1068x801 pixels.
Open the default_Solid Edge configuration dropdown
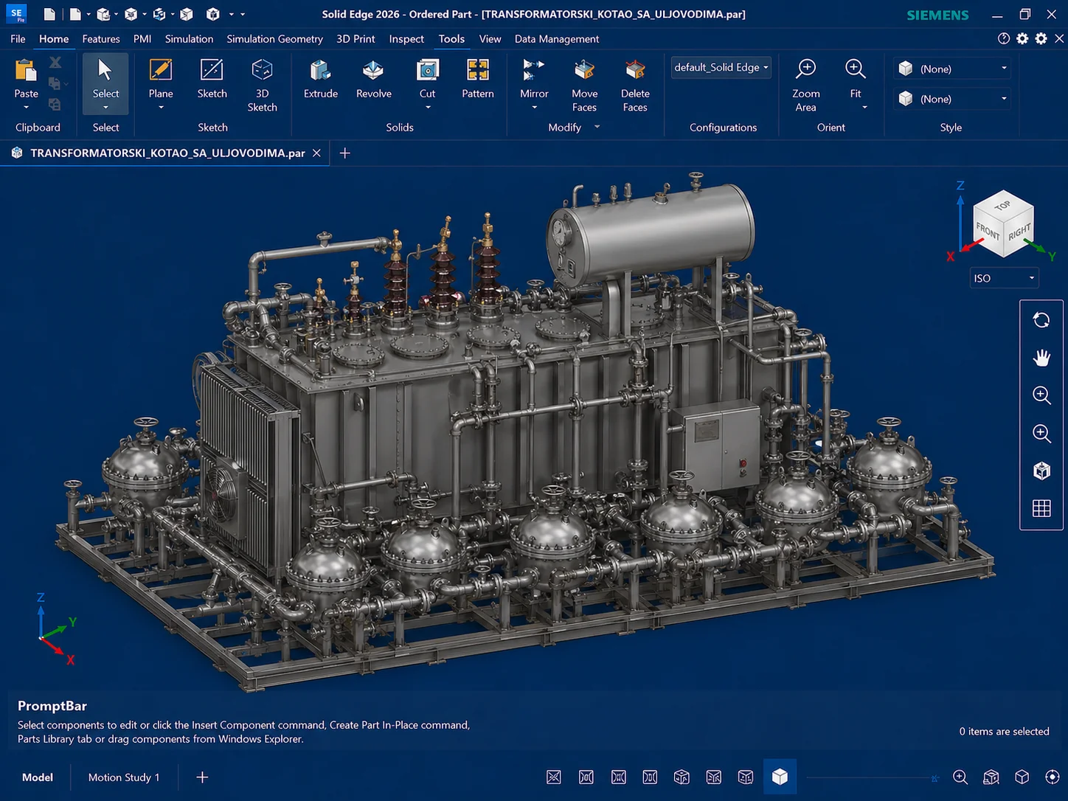tap(721, 67)
